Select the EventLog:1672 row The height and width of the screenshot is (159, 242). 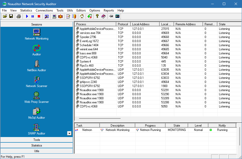click(158, 41)
